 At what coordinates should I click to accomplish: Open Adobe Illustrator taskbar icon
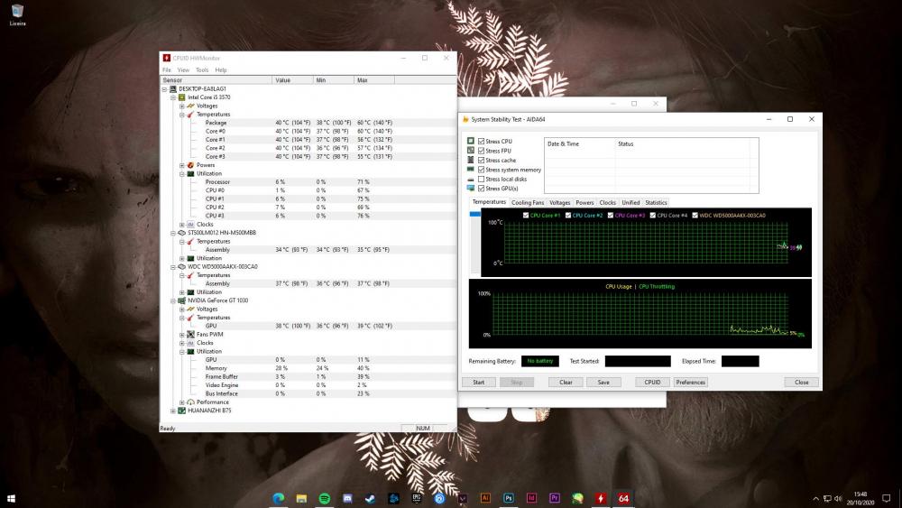[x=485, y=498]
